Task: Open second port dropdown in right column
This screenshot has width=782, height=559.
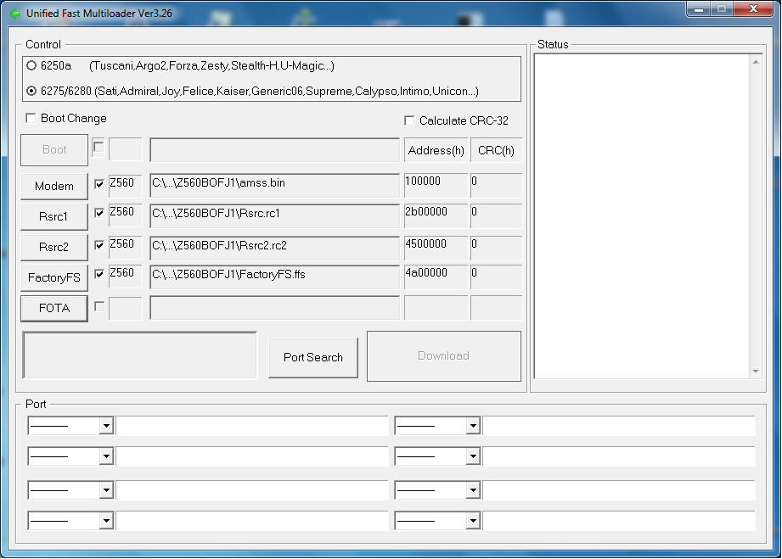Action: click(473, 456)
